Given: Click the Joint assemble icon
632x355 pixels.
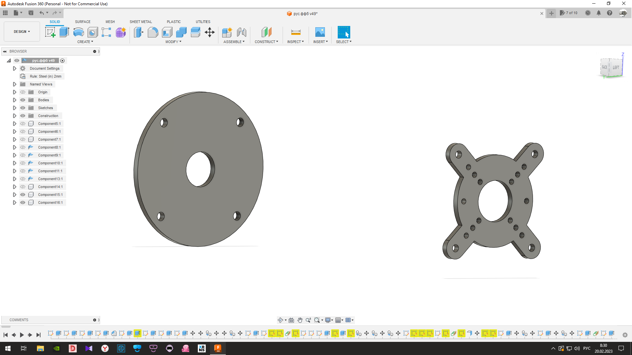Looking at the screenshot, I should (x=241, y=32).
